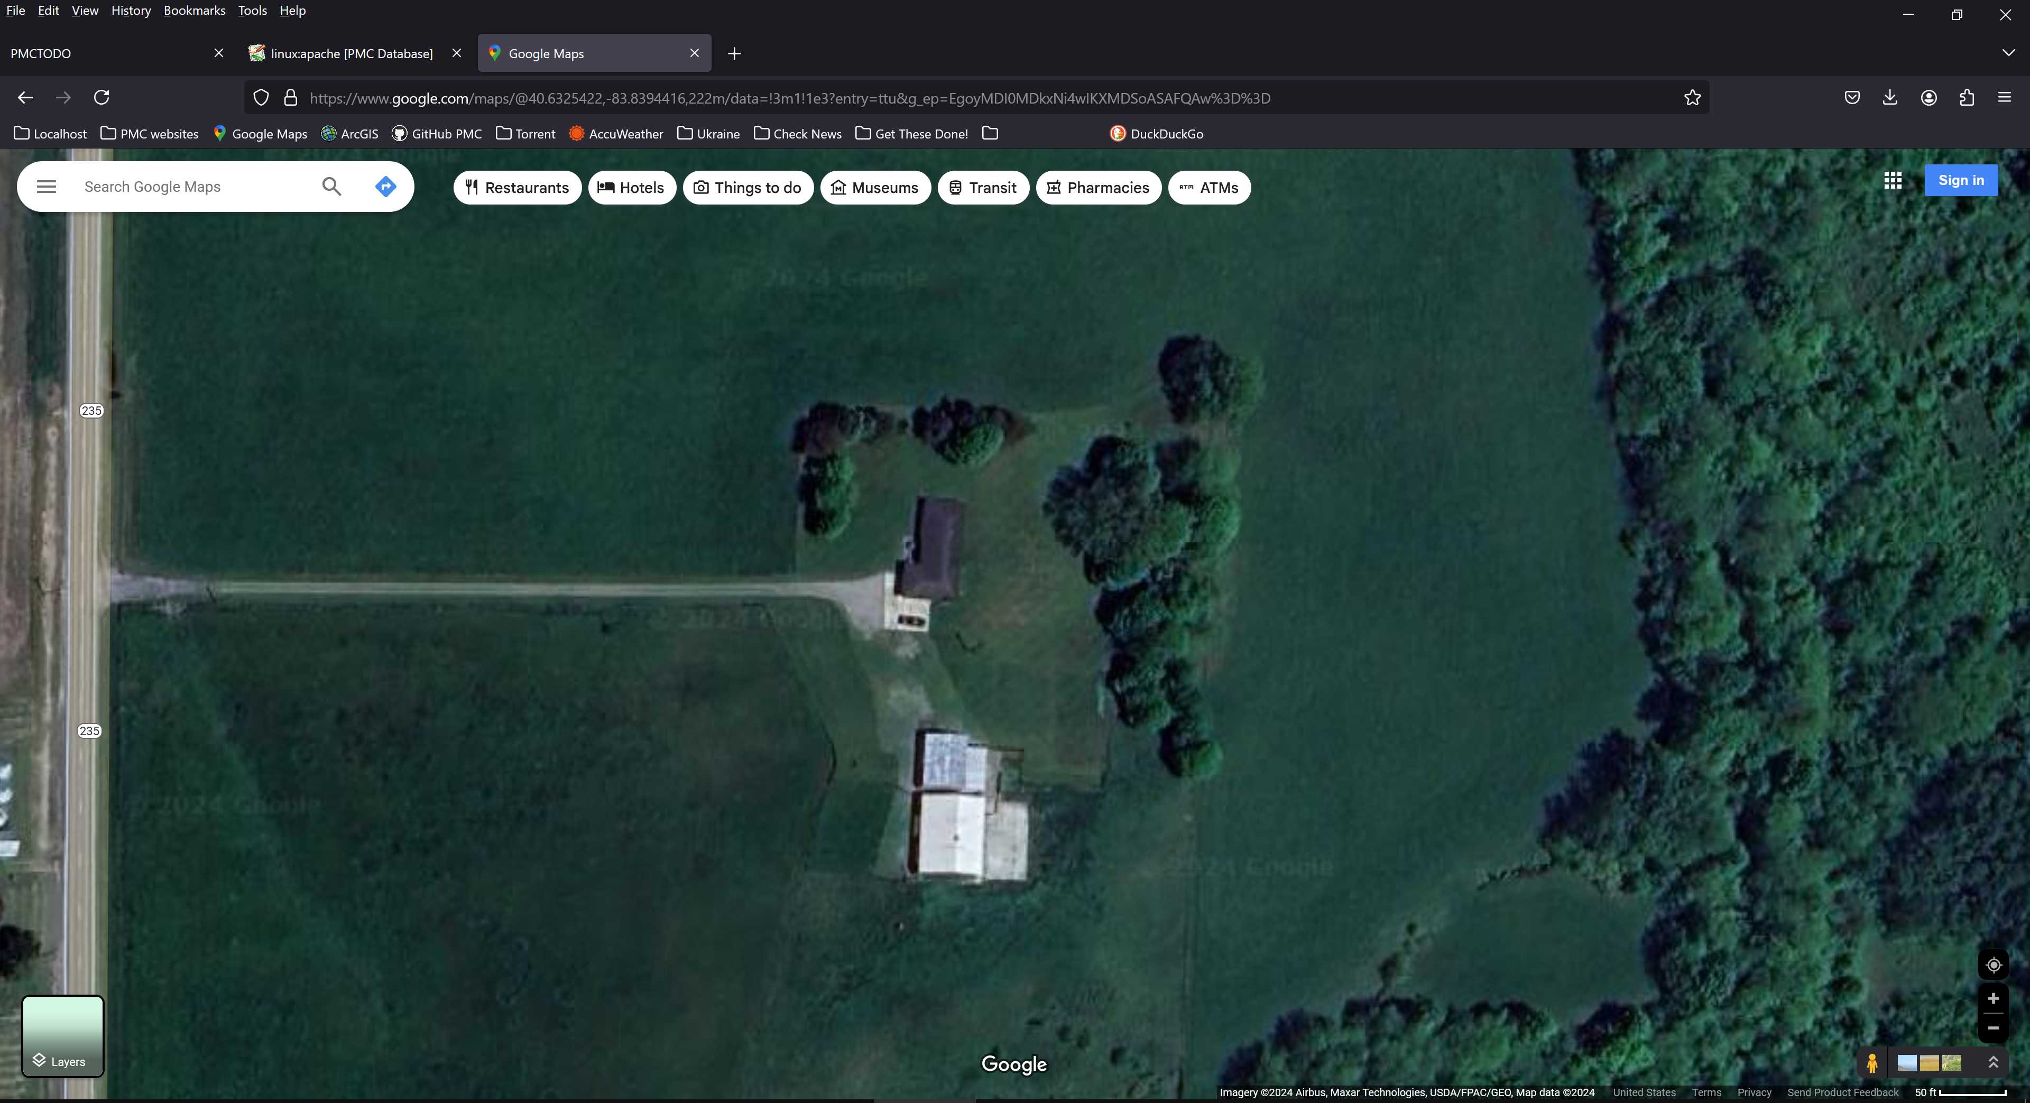Zoom in the map with plus
Image resolution: width=2030 pixels, height=1103 pixels.
(1993, 999)
